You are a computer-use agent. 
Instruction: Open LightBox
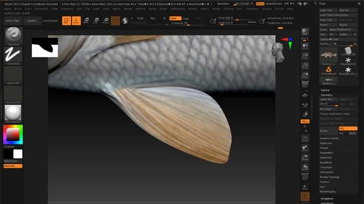[32, 21]
